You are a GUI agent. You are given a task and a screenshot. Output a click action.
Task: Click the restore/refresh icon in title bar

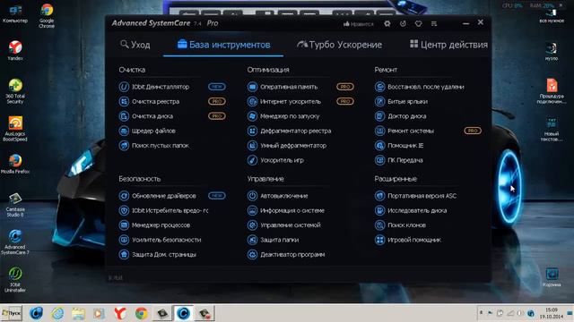(x=403, y=23)
